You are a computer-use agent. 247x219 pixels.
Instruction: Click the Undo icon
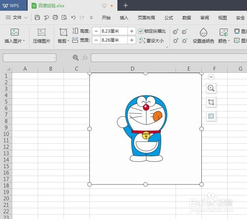(x=73, y=18)
